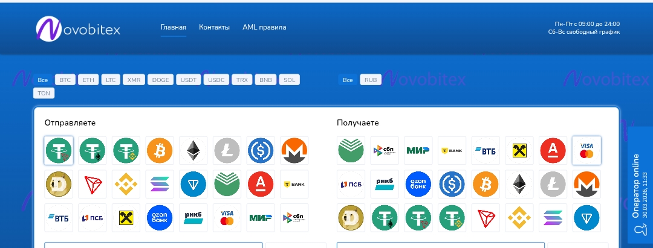
Task: Open the Оператор online chat tab
Action: click(x=640, y=185)
